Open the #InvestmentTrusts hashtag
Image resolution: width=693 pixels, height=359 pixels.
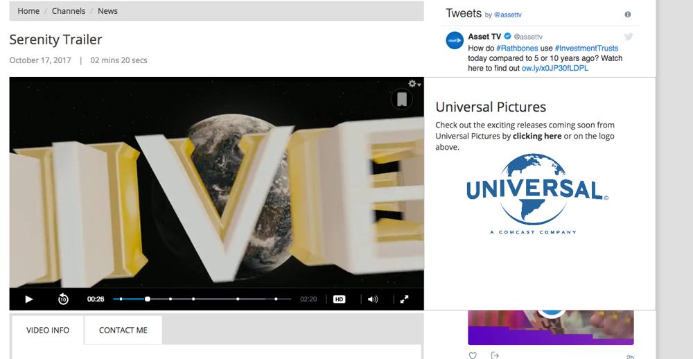coord(586,49)
